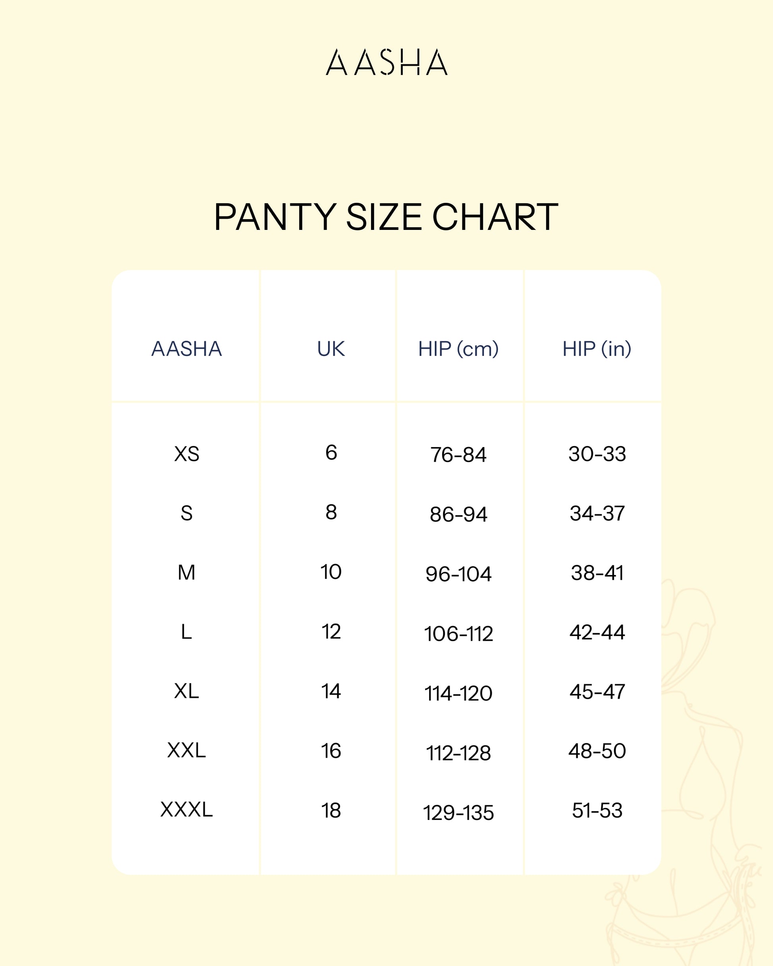The image size is (773, 966).
Task: Select the 129-135 hip centimeter value
Action: click(x=458, y=812)
